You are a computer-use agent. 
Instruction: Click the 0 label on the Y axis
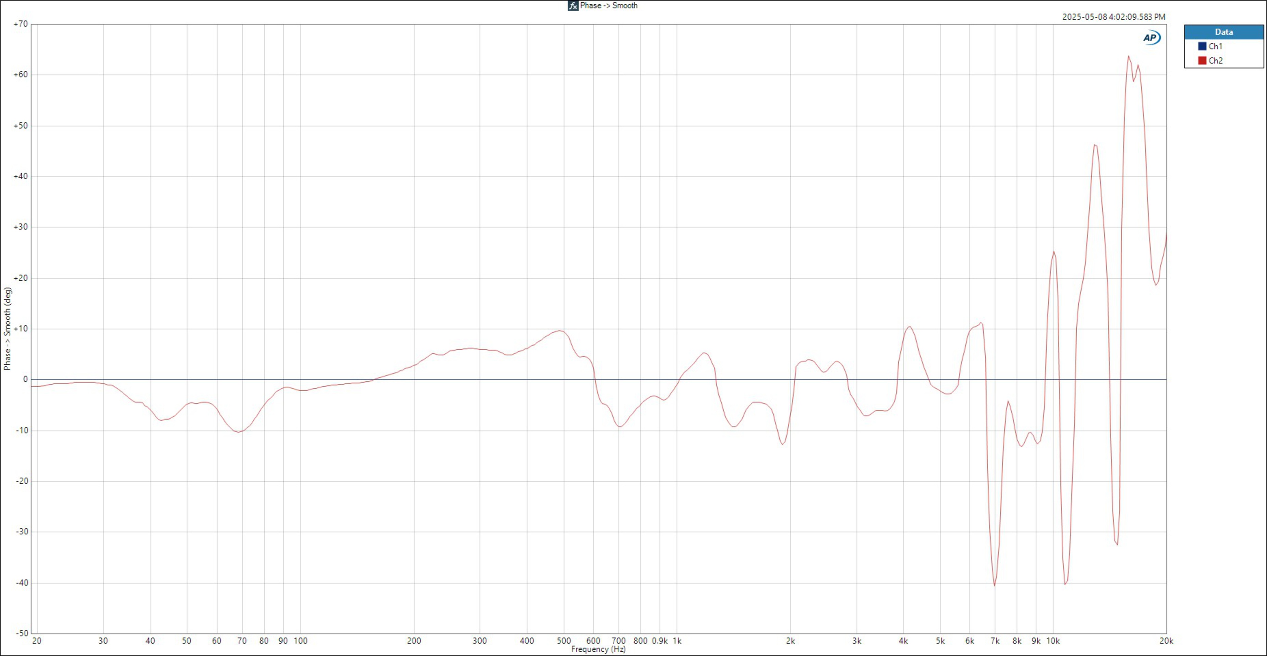click(x=26, y=379)
